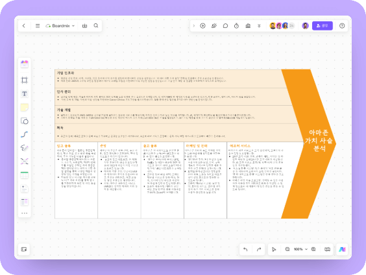Start presentation with the play icon
Screen dimensions: 366x275
pos(202,26)
